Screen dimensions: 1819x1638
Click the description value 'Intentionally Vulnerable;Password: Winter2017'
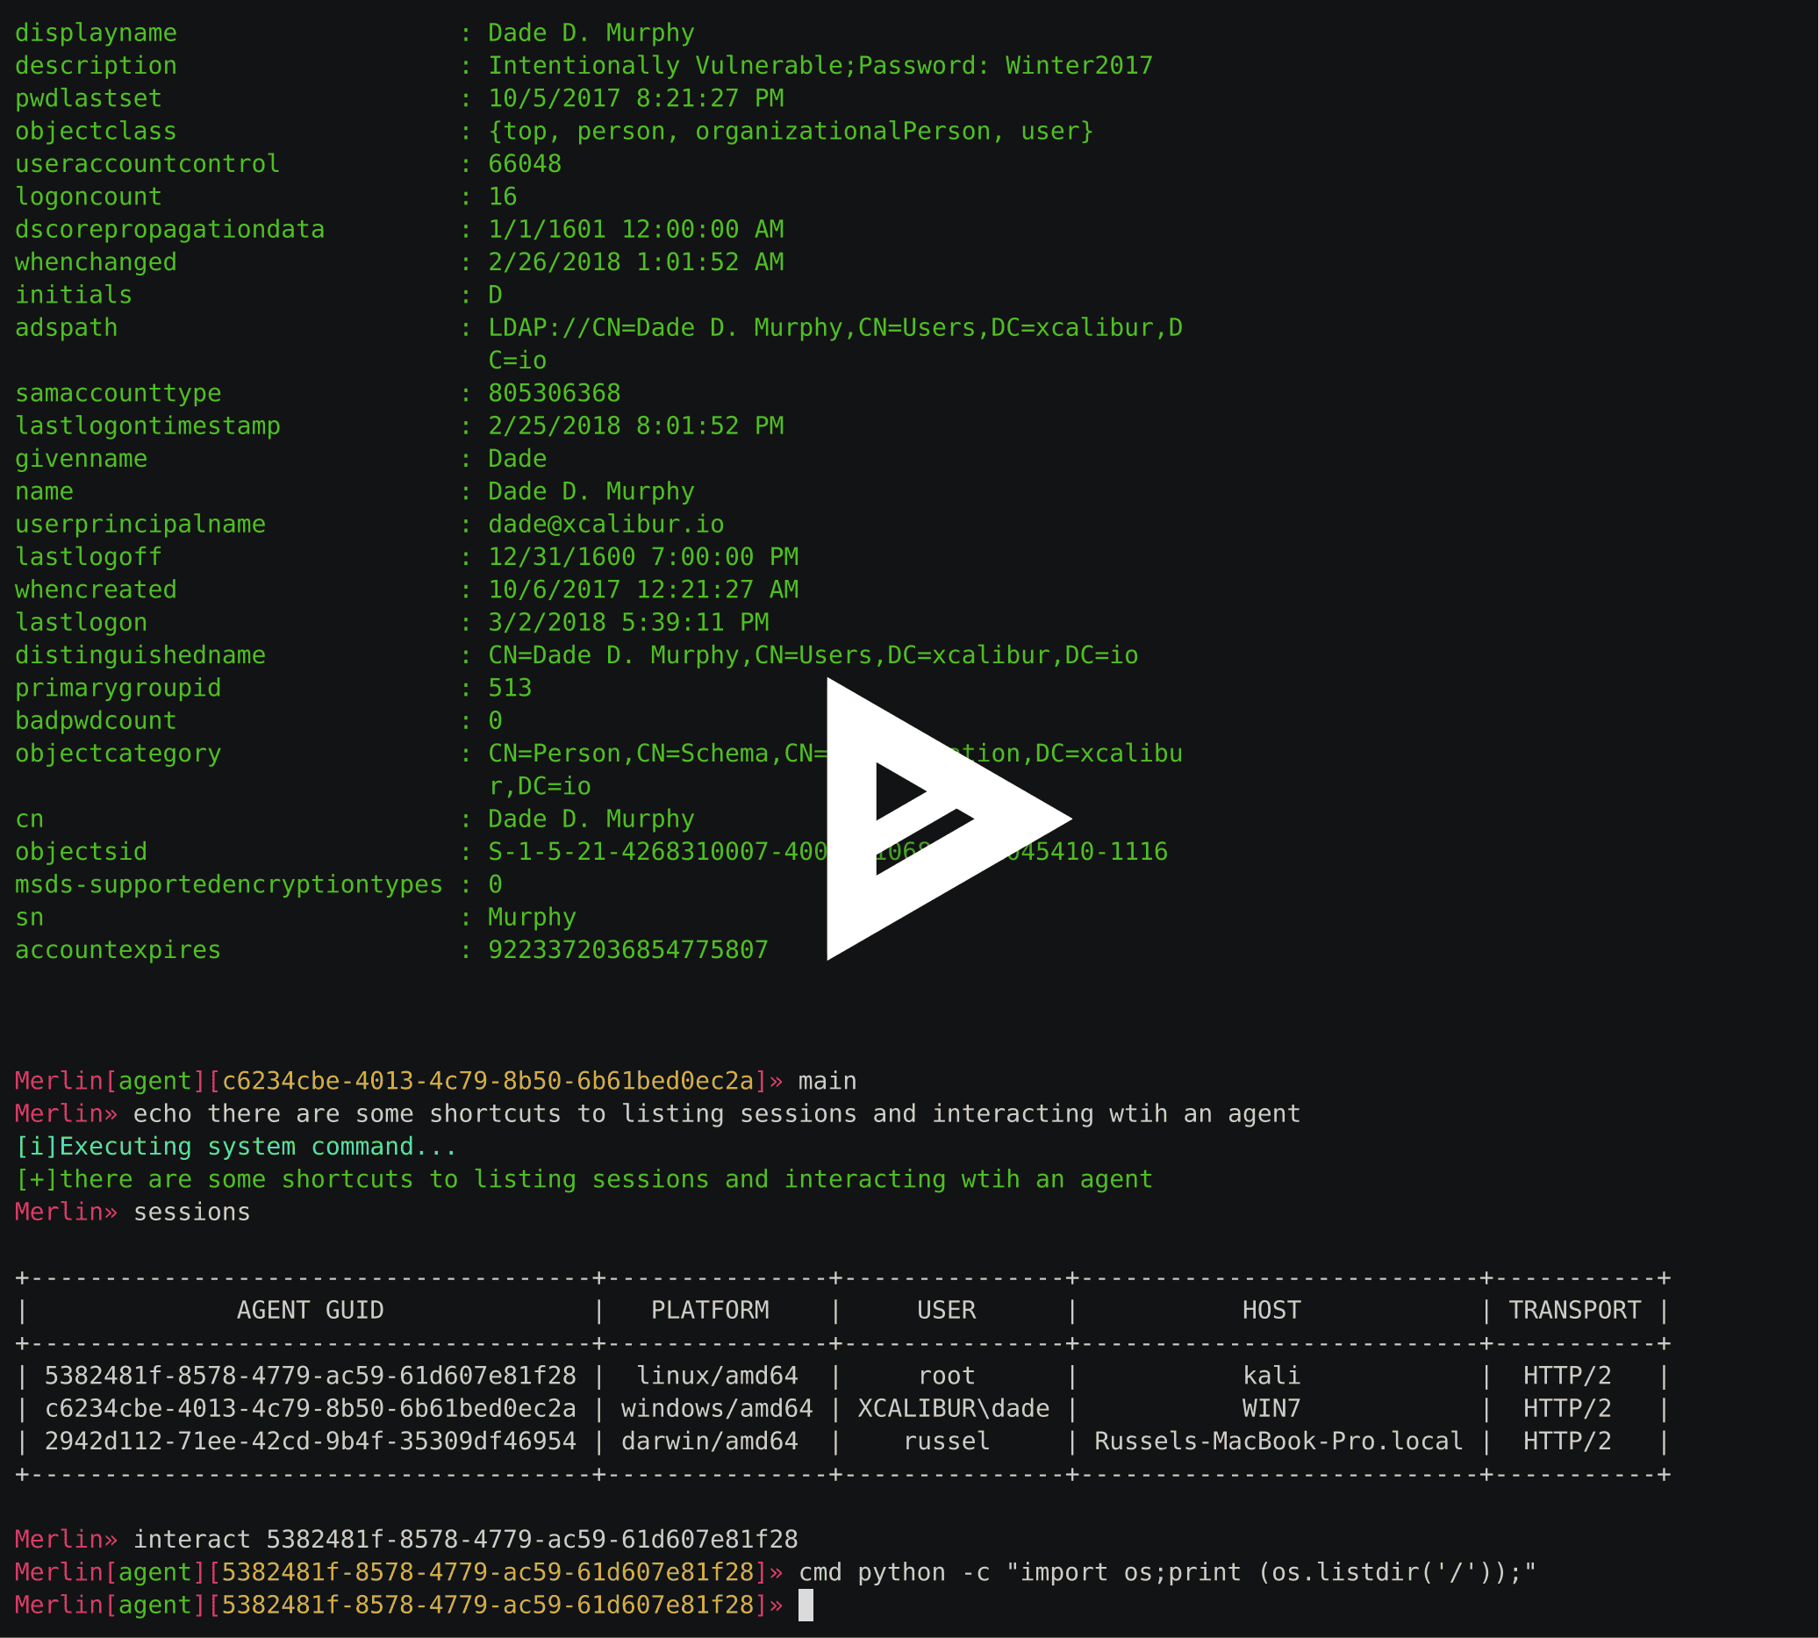[x=820, y=66]
